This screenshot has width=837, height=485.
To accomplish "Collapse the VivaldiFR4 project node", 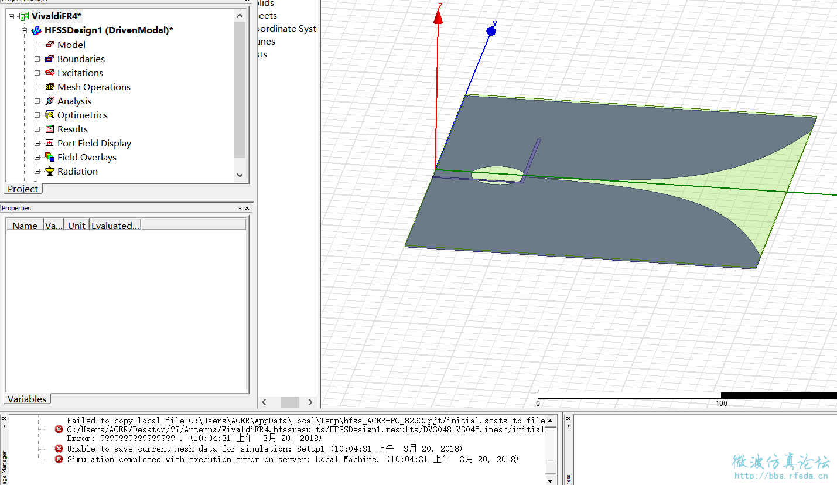I will [12, 16].
